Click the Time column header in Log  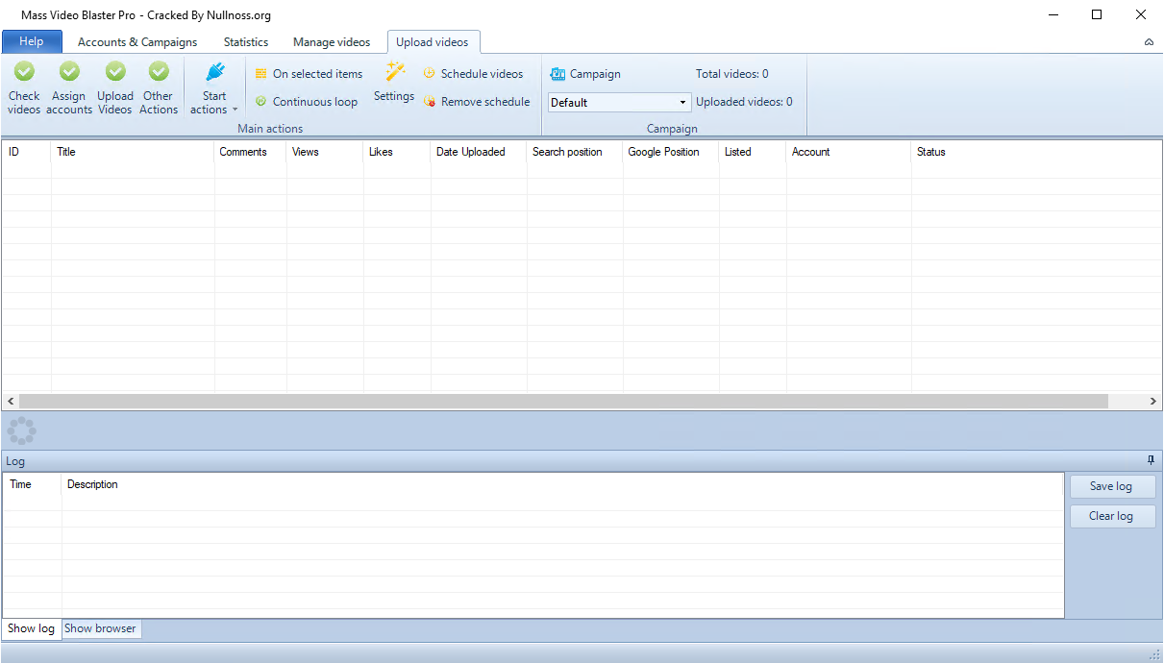click(x=33, y=484)
